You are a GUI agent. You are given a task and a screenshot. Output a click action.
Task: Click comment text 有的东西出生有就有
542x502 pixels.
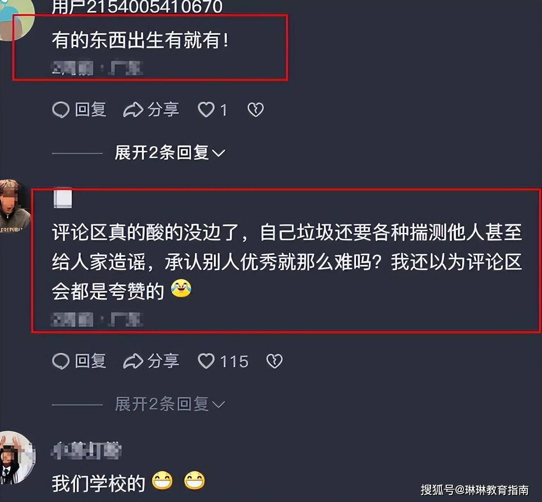pos(140,40)
